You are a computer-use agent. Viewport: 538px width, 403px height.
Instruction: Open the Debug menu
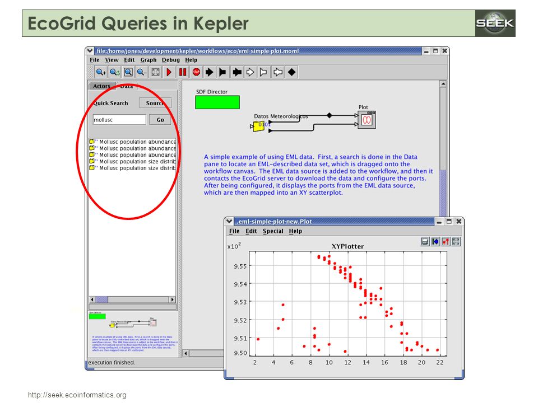[171, 60]
